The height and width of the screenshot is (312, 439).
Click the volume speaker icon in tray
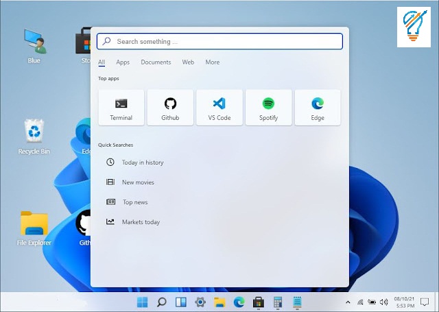pyautogui.click(x=383, y=302)
